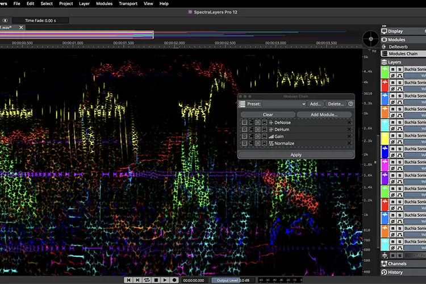Image resolution: width=426 pixels, height=284 pixels.
Task: Click the Stop button in transport bar
Action: click(156, 280)
